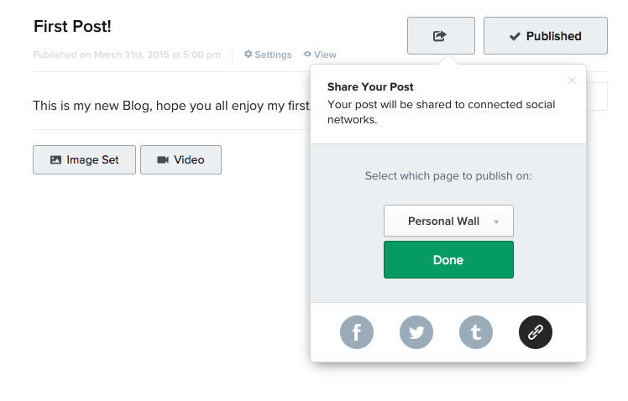Click the published date text
The image size is (628, 401).
click(127, 55)
